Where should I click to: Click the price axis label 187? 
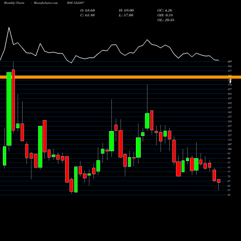coord(230,71)
